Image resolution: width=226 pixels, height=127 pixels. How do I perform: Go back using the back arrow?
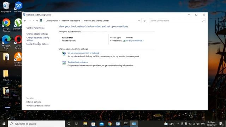(25, 20)
